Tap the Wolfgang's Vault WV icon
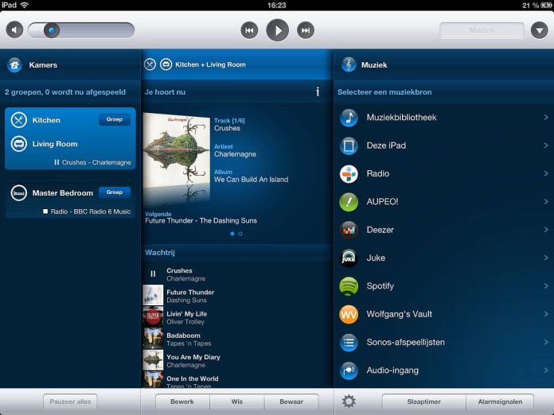Screen dimensions: 554x415 pos(349,314)
